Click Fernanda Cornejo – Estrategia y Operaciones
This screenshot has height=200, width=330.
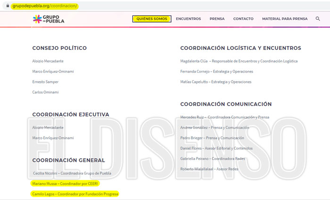point(216,72)
